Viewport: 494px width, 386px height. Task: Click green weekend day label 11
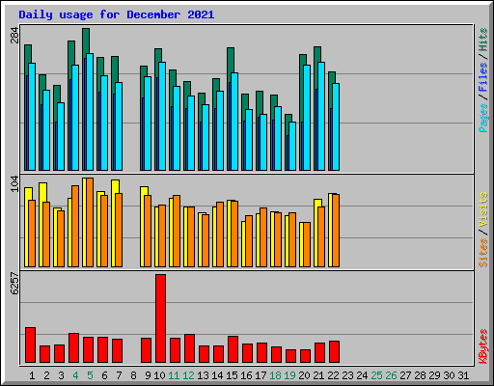tap(174, 375)
